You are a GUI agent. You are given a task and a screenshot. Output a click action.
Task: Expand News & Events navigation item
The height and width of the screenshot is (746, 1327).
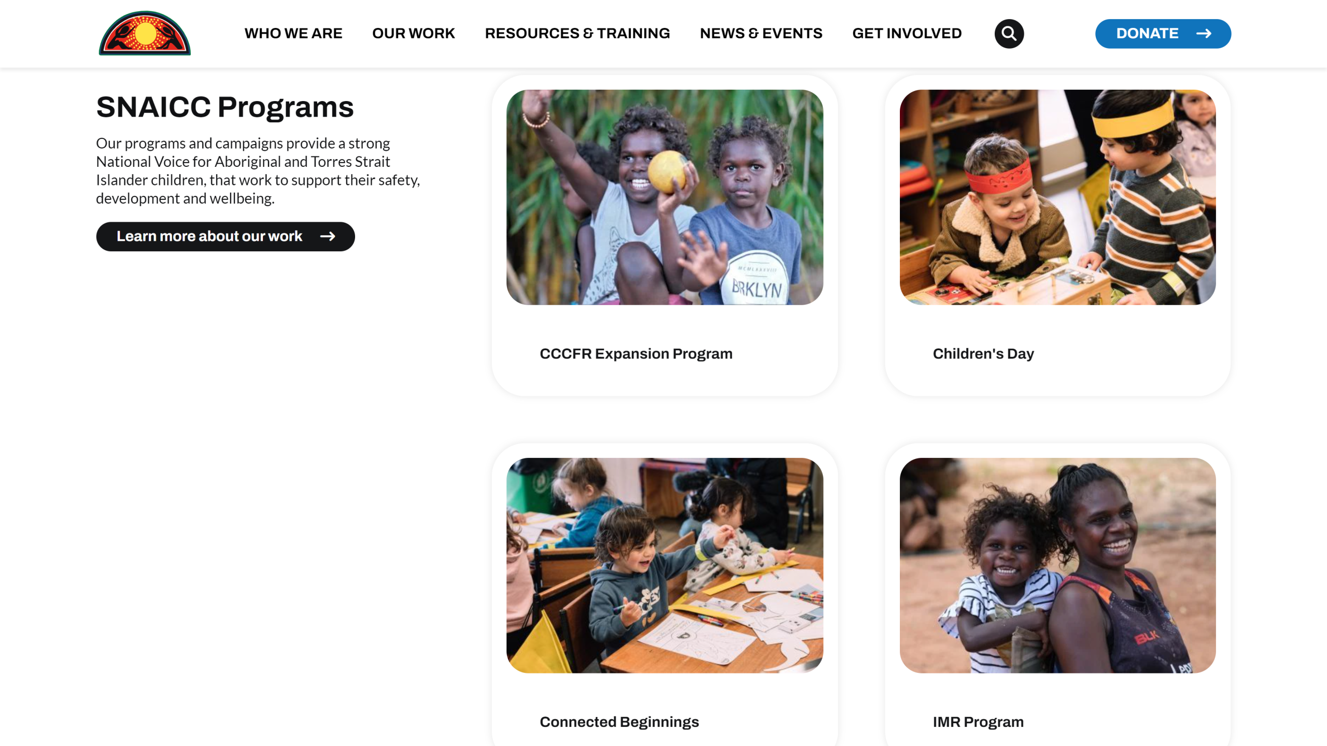(x=761, y=34)
